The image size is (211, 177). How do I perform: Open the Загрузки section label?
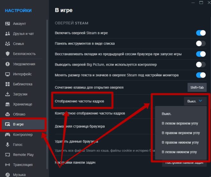coord(20,94)
